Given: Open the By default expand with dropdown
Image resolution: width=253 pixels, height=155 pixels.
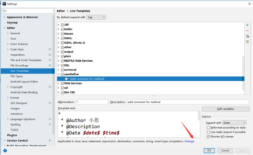Looking at the screenshot, I should [96, 17].
